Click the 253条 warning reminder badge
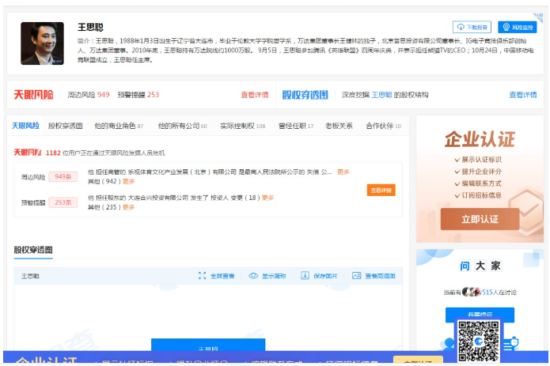This screenshot has height=366, width=550. pos(63,202)
